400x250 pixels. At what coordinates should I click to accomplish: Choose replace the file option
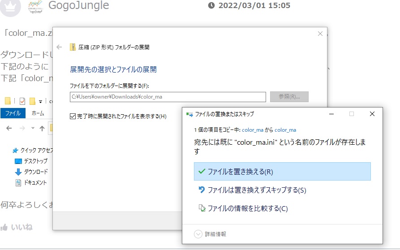tap(282, 172)
